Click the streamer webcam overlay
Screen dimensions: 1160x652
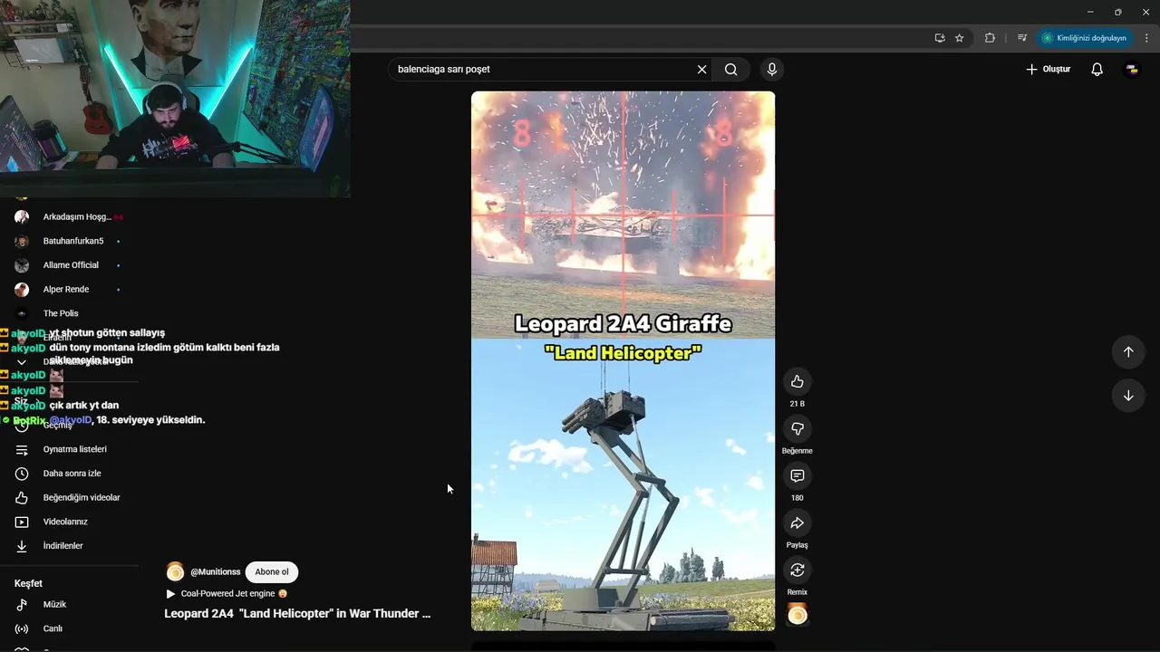(x=175, y=99)
